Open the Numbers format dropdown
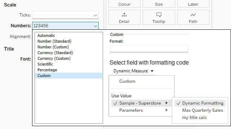 [66, 26]
